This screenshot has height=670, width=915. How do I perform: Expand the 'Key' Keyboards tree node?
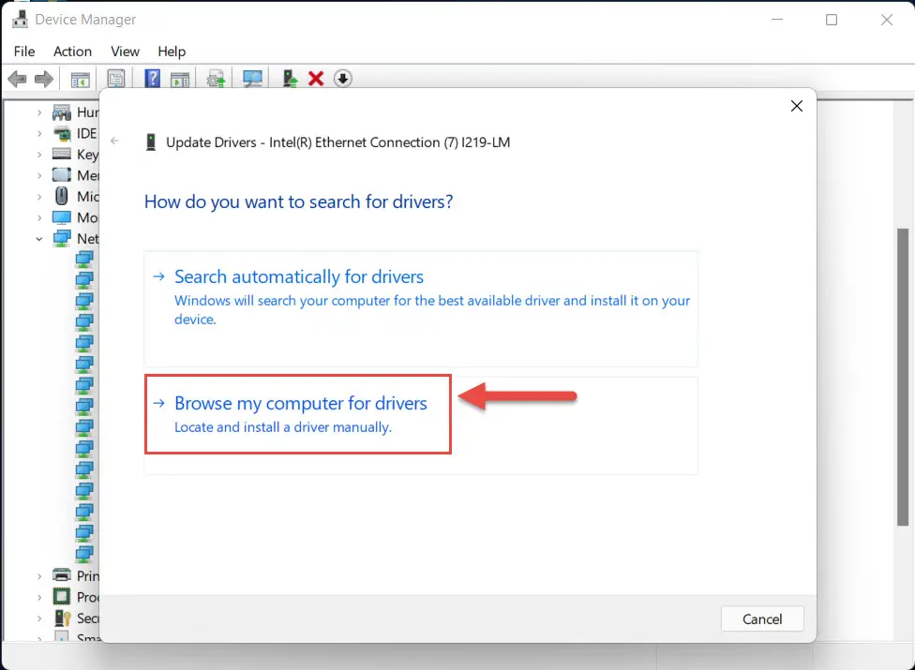point(39,155)
